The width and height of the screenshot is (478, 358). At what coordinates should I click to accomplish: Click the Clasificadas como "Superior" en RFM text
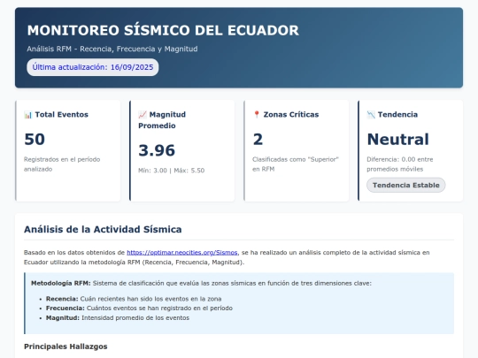coord(296,164)
